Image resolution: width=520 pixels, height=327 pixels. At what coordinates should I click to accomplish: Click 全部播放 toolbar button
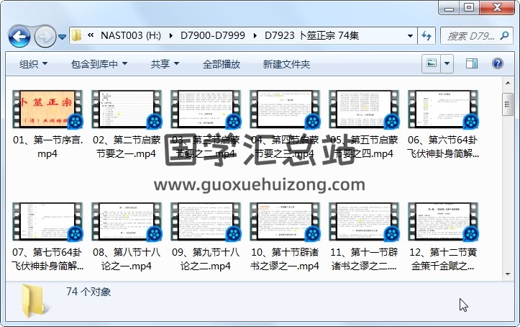pos(222,63)
